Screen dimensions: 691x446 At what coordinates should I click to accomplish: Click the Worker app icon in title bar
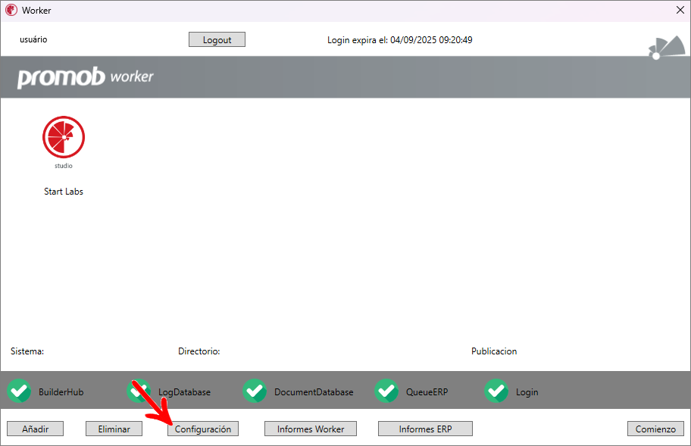pyautogui.click(x=11, y=10)
